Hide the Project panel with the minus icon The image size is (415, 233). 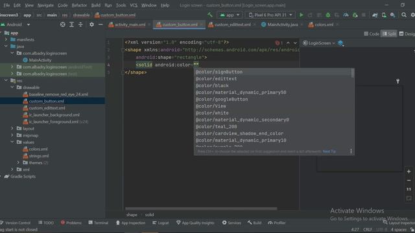101,25
